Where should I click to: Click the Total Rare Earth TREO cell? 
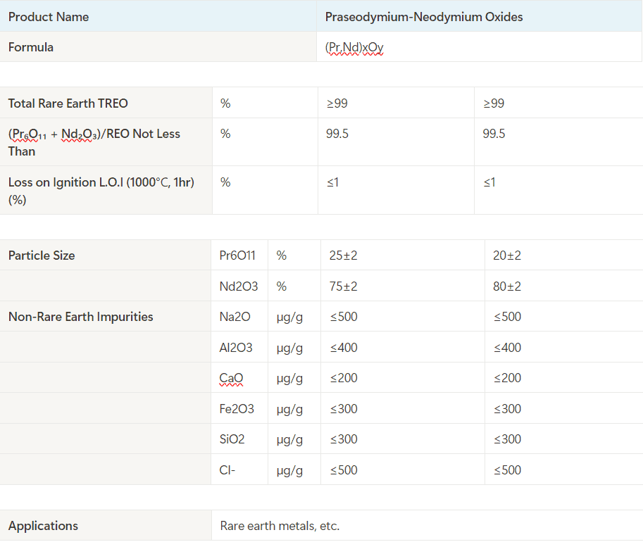coord(68,103)
